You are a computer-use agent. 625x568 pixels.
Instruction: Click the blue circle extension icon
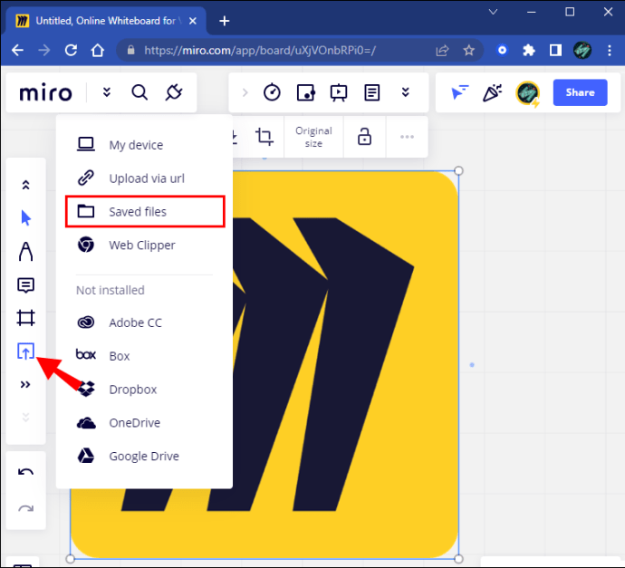(502, 50)
